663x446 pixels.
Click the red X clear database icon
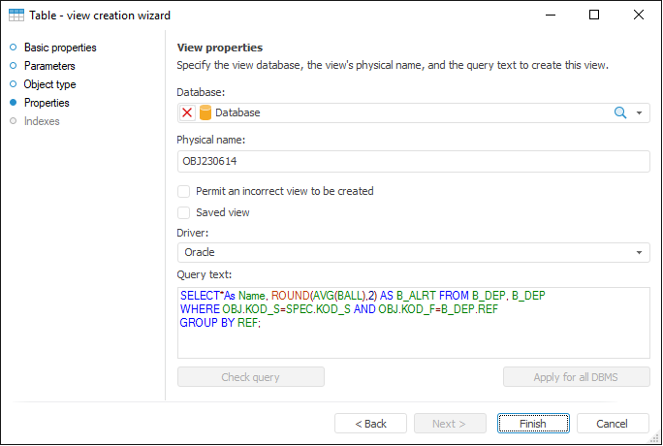[x=187, y=112]
